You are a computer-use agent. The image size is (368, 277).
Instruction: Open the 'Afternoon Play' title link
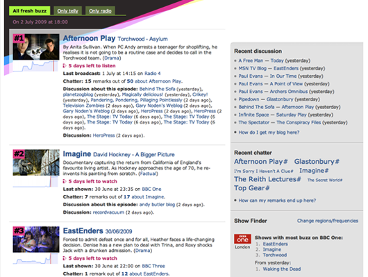tap(89, 38)
